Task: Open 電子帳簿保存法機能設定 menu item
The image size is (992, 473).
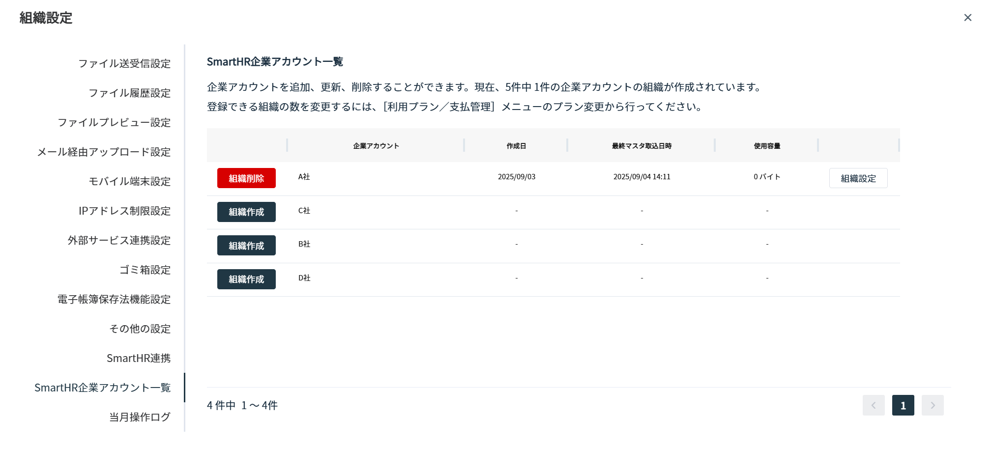Action: click(114, 299)
